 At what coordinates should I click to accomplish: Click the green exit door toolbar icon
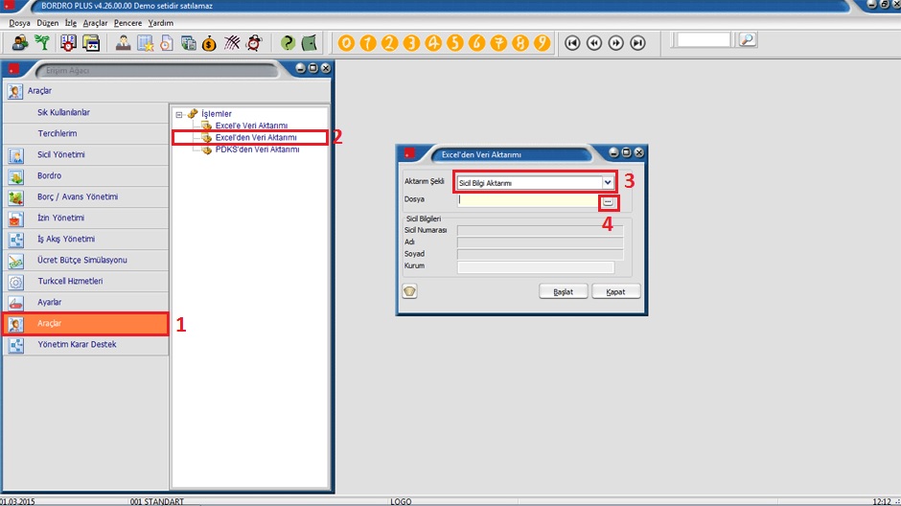coord(310,43)
